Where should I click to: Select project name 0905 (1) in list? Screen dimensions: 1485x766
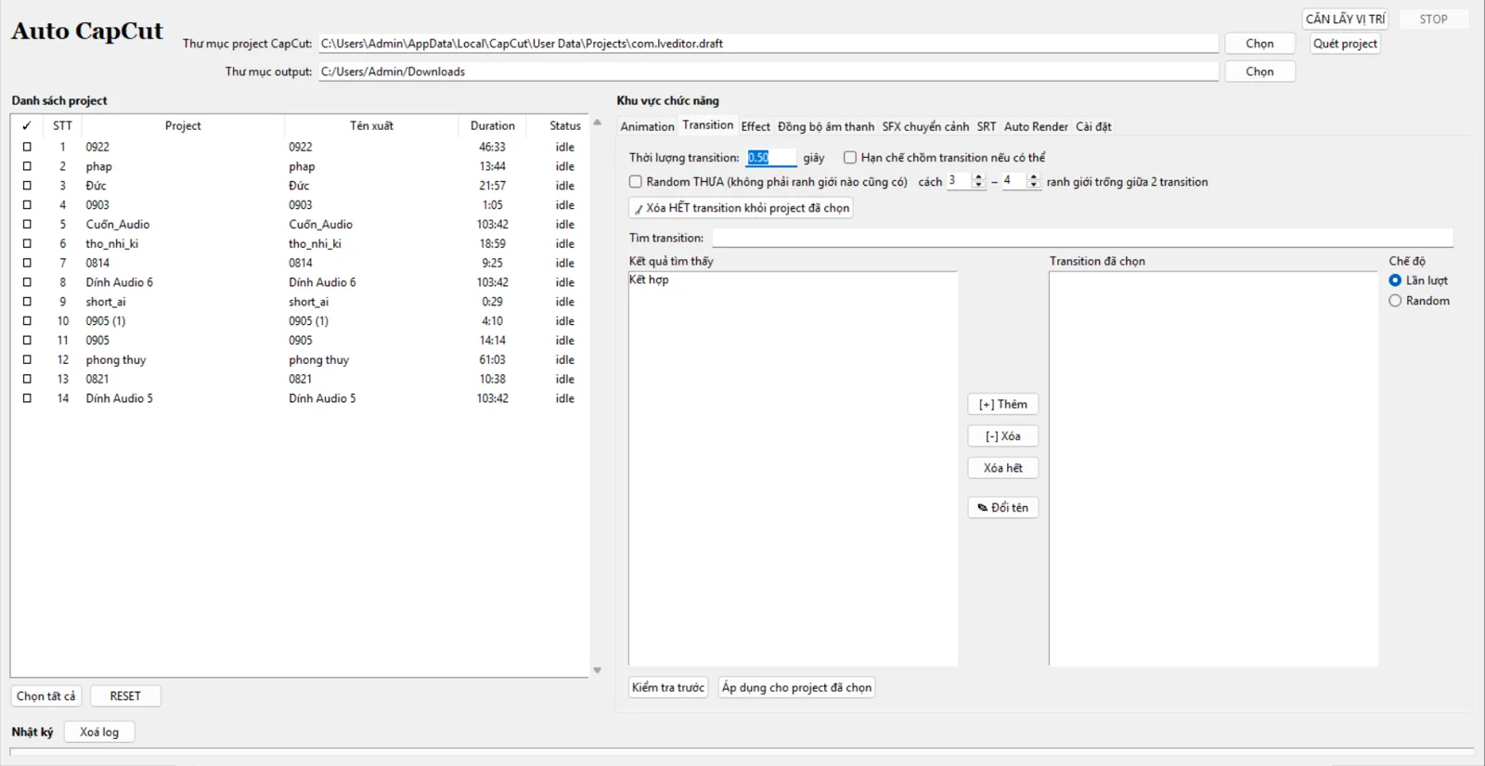pos(106,321)
